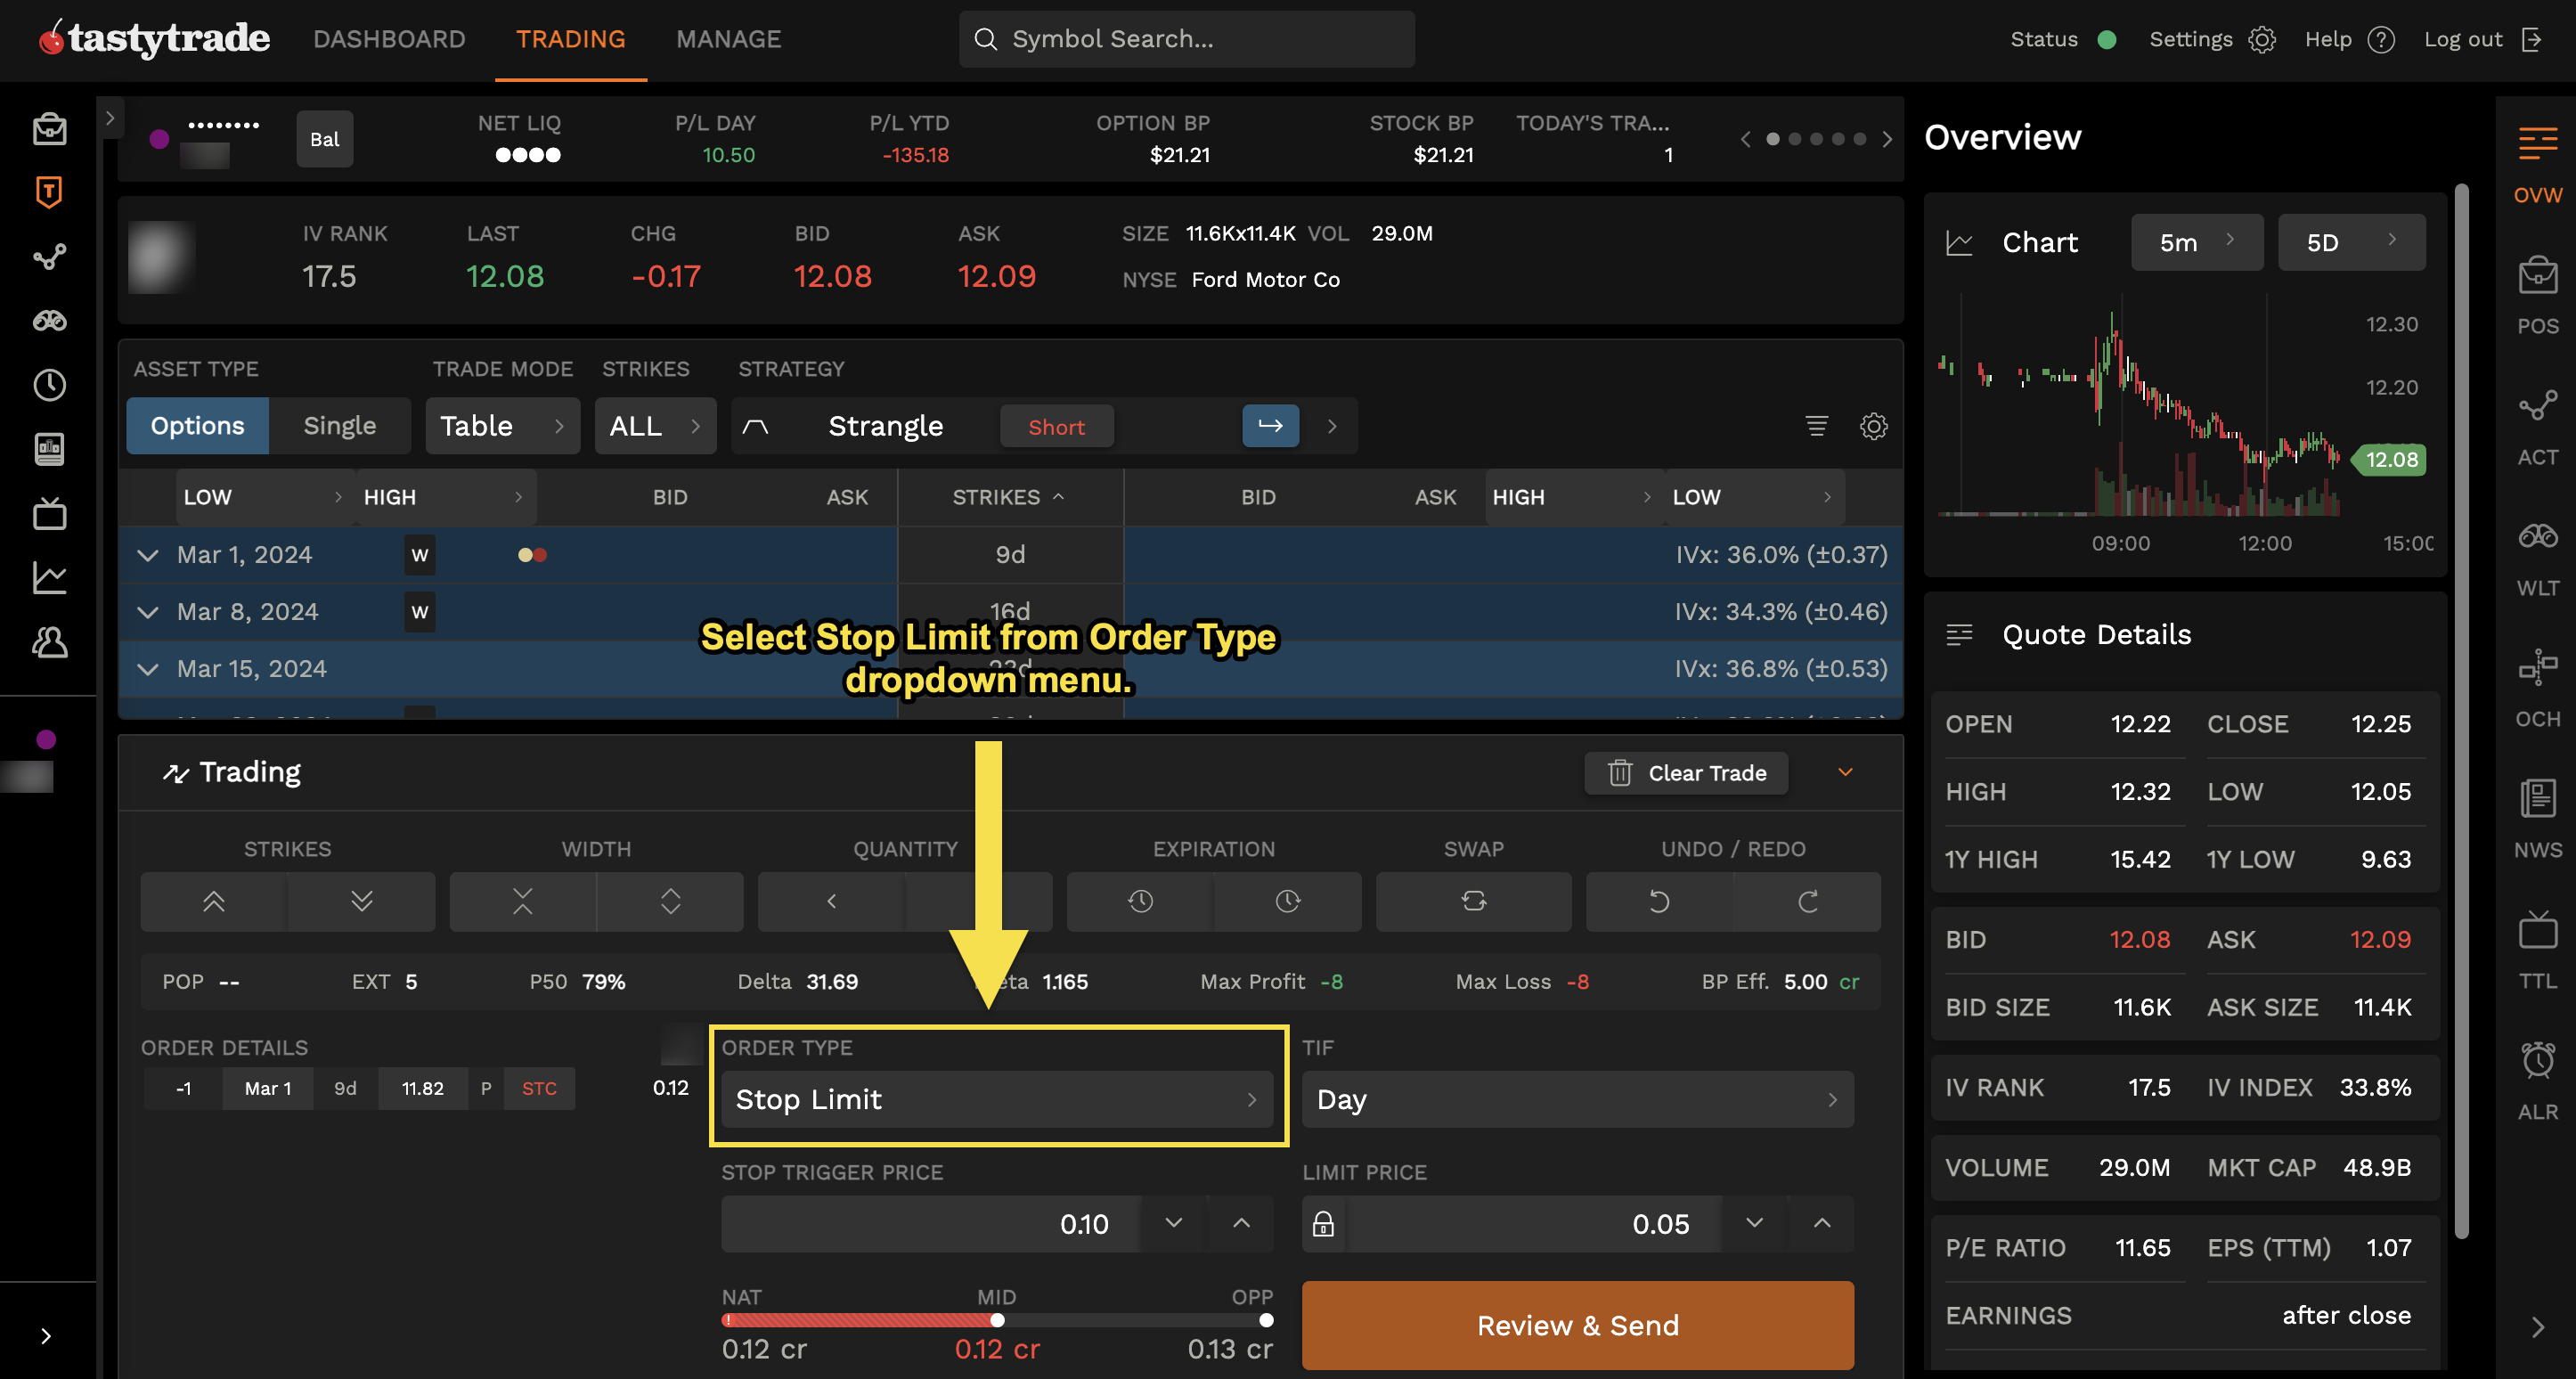The width and height of the screenshot is (2576, 1379).
Task: Click the clock history icon in left sidebar
Action: pos(48,385)
